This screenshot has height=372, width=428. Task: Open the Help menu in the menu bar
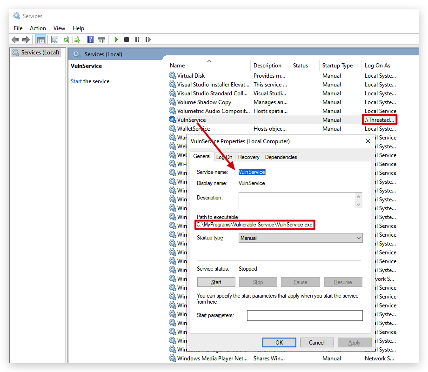tap(78, 28)
